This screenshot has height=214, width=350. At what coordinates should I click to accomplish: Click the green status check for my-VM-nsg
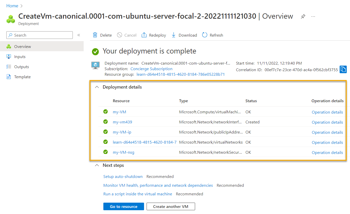(106, 152)
